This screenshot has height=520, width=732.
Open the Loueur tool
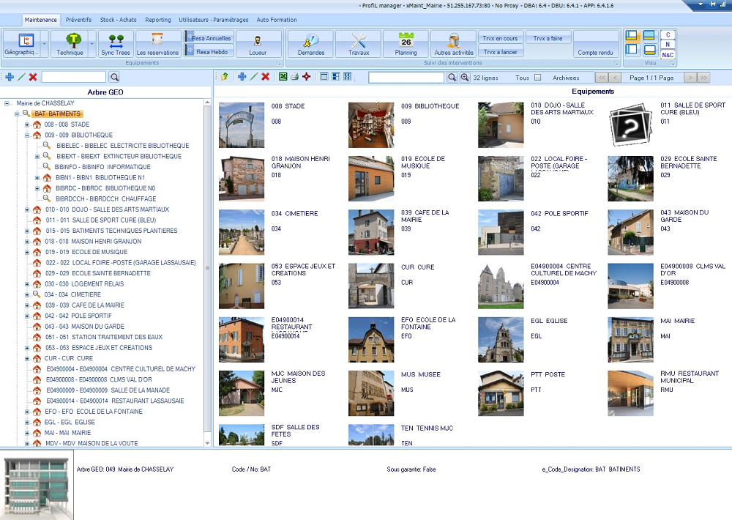(258, 44)
